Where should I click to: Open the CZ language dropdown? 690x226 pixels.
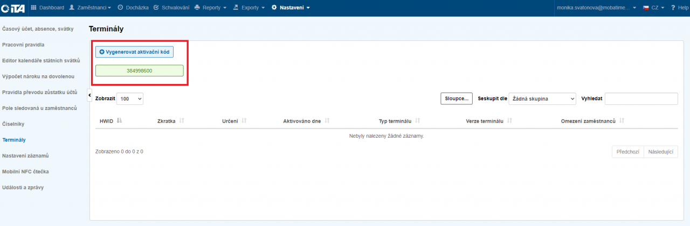click(653, 8)
